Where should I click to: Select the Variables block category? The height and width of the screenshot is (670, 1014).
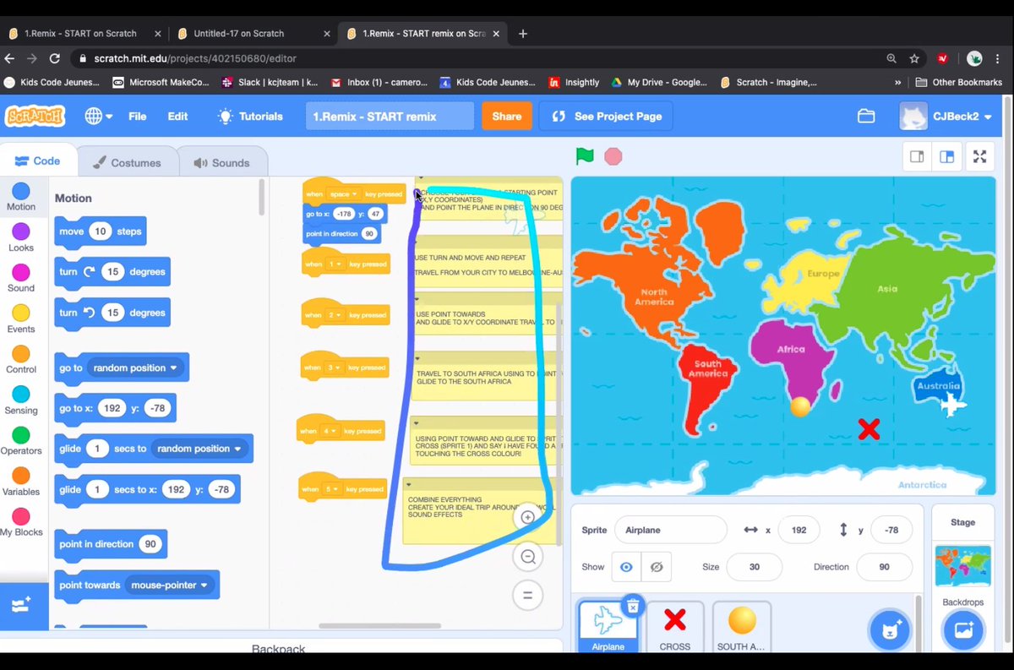click(x=21, y=482)
